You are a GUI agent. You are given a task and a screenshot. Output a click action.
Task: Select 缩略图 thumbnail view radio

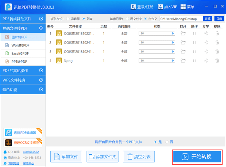(68, 19)
